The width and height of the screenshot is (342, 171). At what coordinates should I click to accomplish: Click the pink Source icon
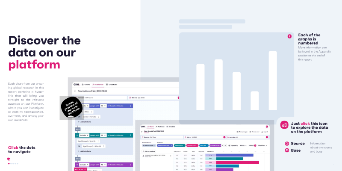287,144
